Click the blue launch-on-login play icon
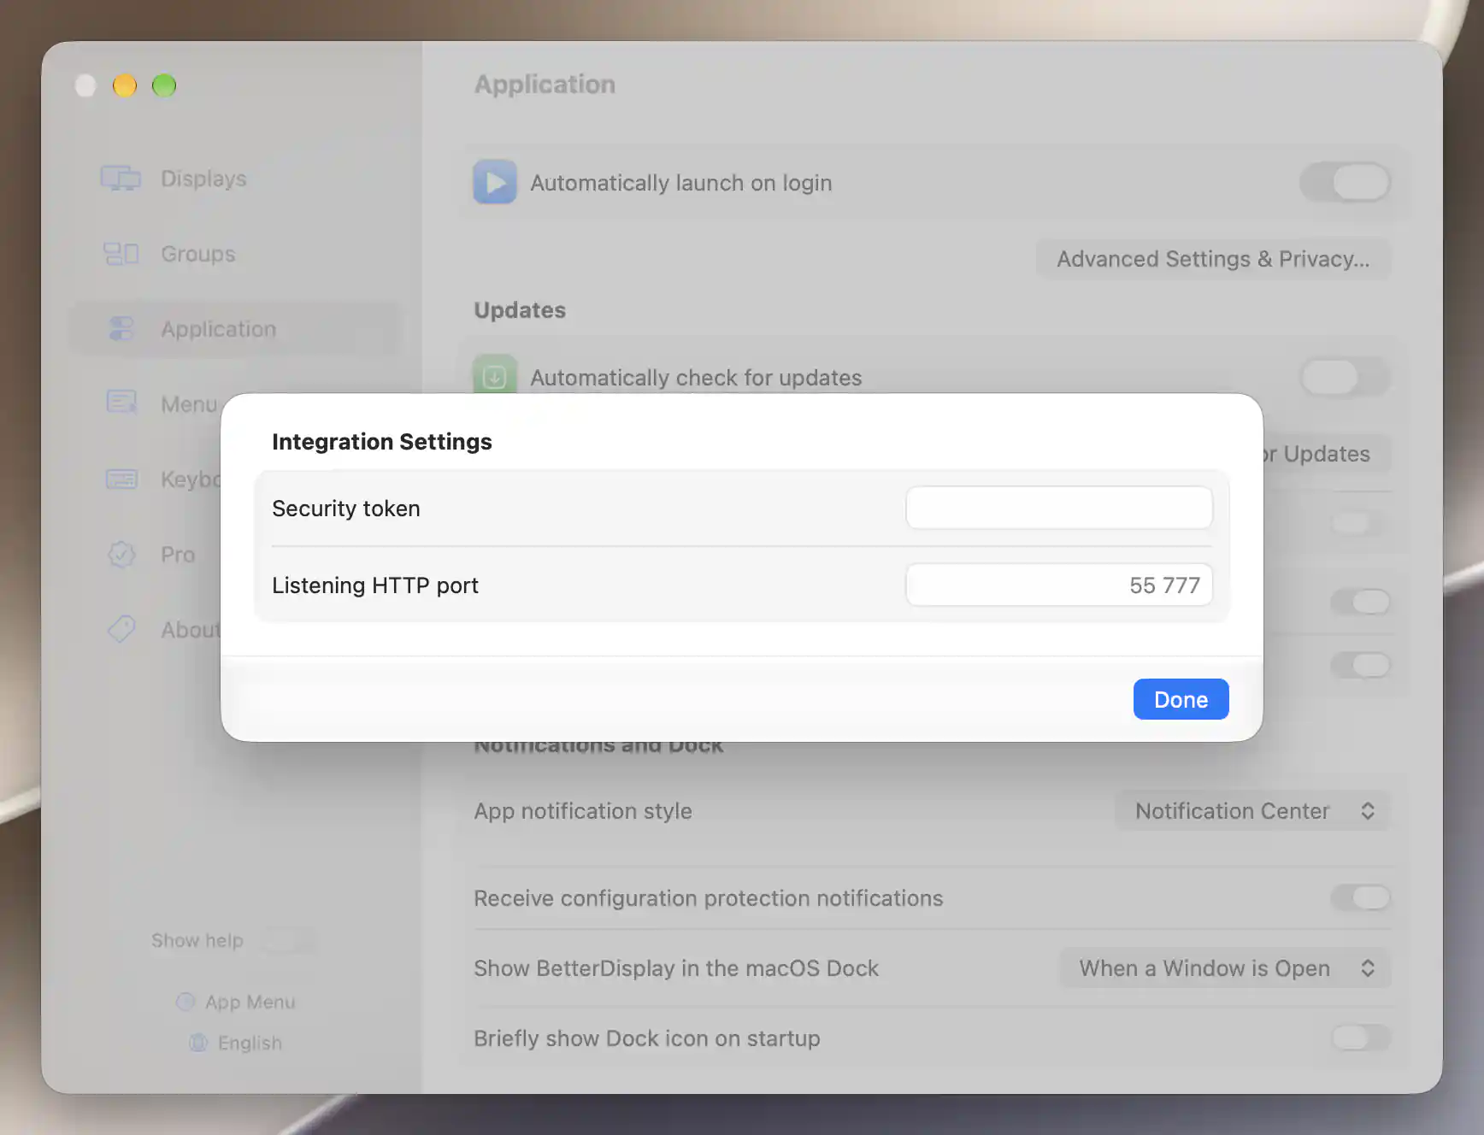The height and width of the screenshot is (1135, 1484). [495, 182]
